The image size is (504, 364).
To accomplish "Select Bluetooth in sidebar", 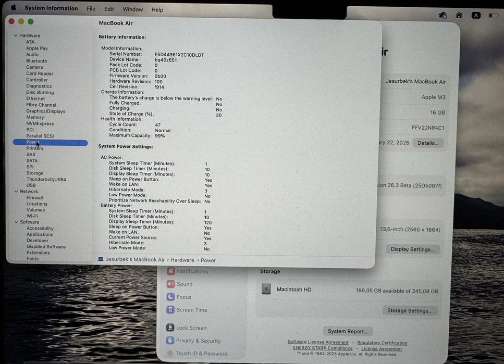I will click(x=36, y=61).
